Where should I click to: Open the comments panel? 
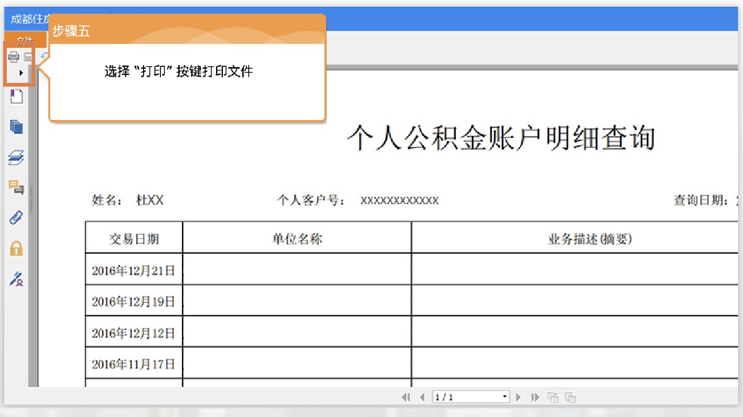click(16, 187)
